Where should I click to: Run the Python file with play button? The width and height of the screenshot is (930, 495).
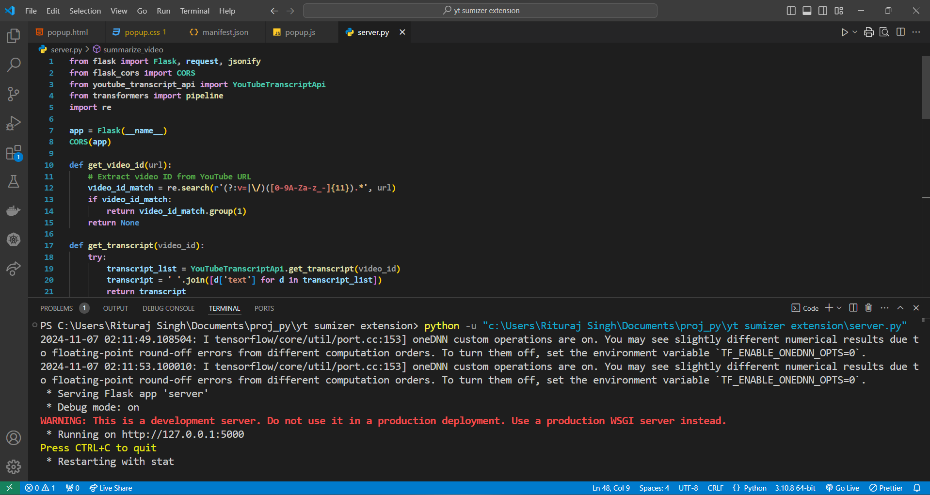[x=844, y=32]
